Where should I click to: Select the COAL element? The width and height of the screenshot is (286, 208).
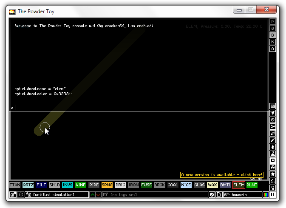[173, 185]
